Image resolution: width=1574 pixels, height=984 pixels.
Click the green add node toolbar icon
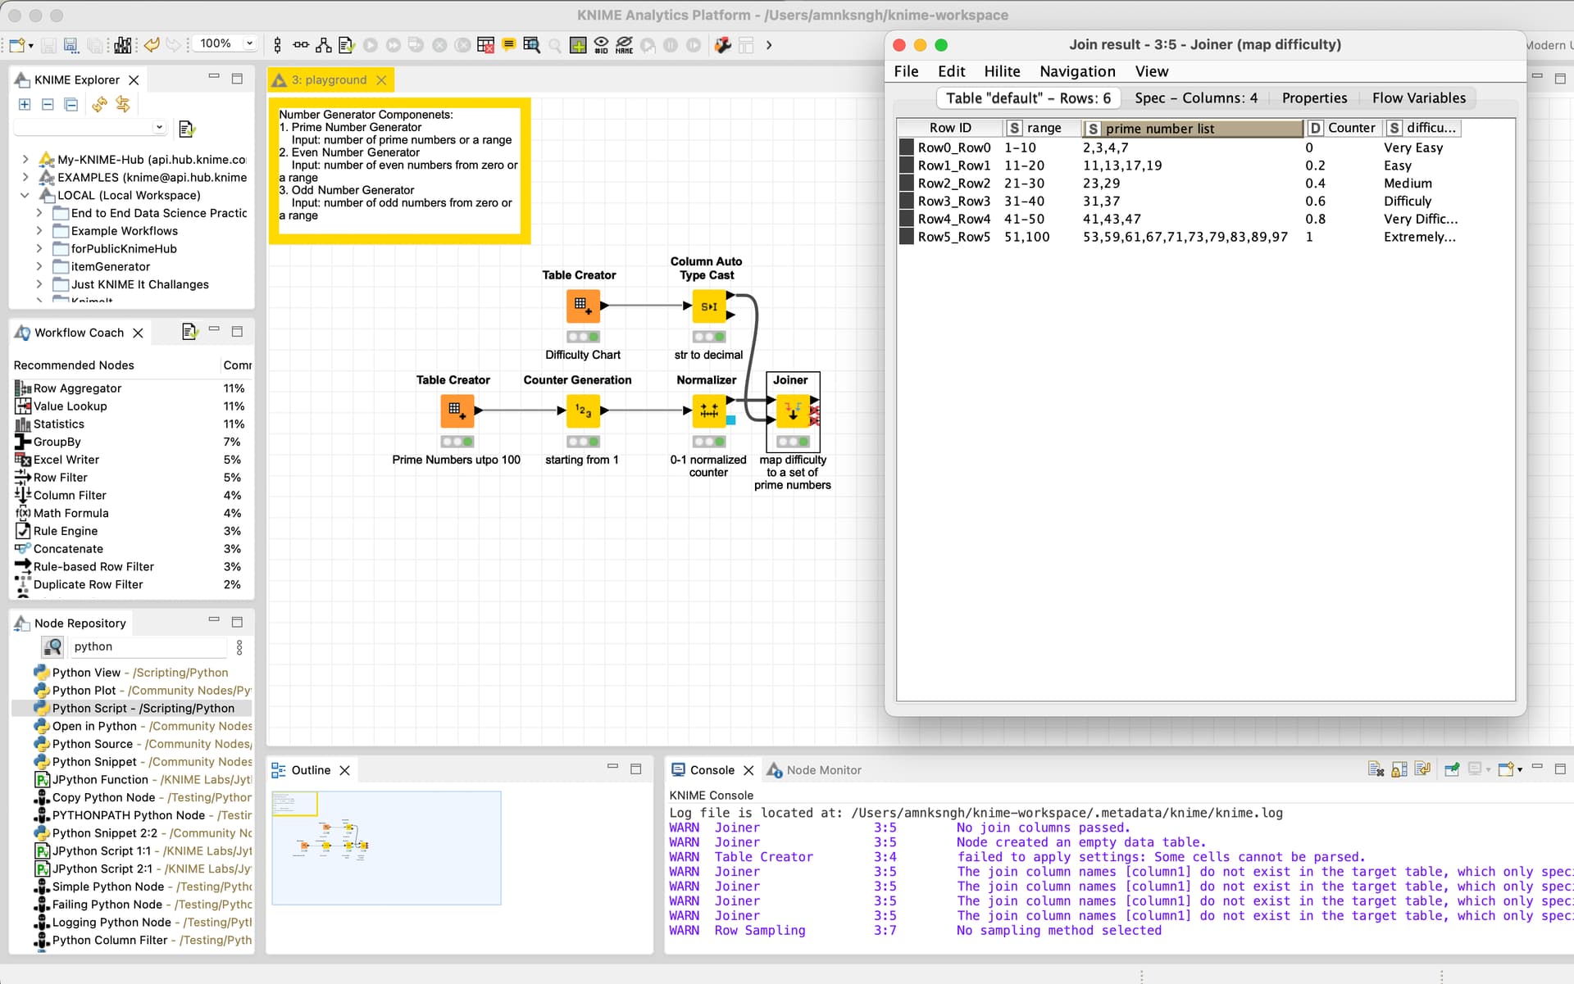[x=578, y=45]
